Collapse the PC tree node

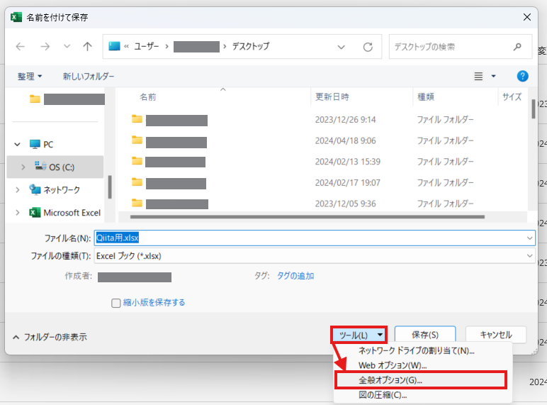[18, 144]
